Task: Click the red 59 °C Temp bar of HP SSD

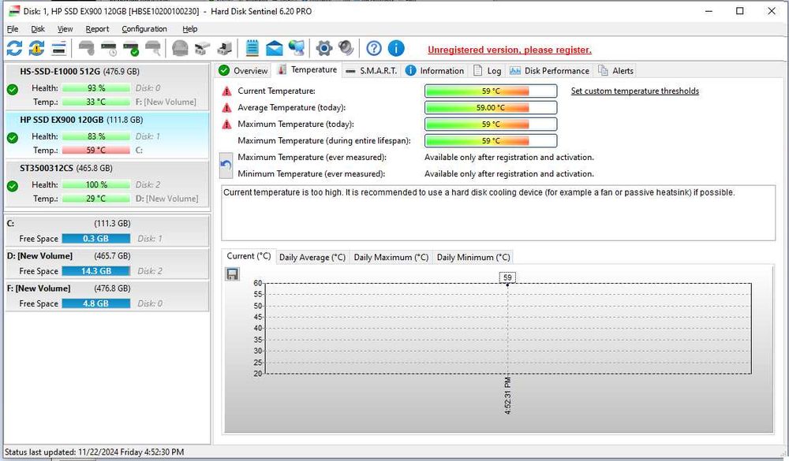Action: click(x=96, y=151)
